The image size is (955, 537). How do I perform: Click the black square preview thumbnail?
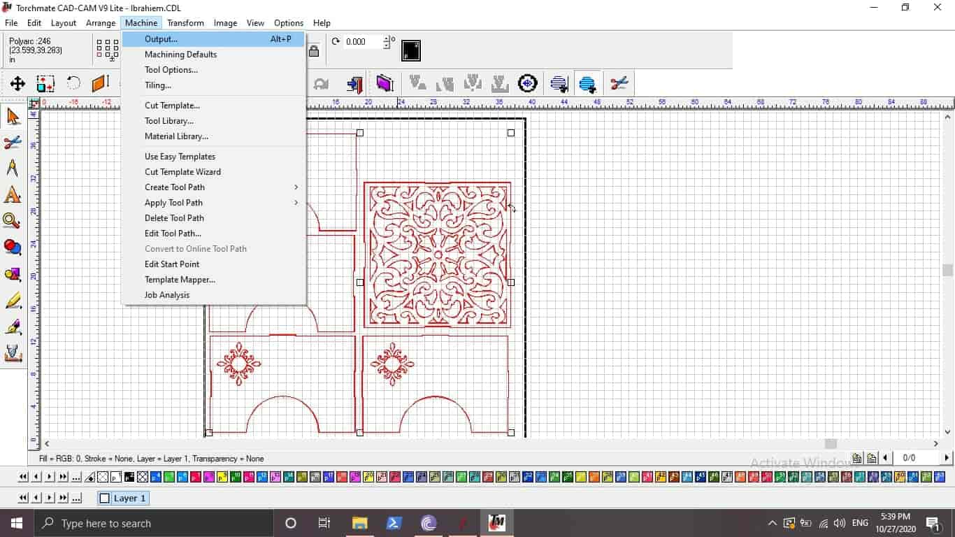click(411, 50)
